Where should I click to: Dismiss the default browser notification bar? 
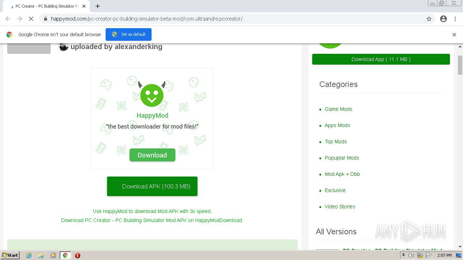[x=454, y=35]
